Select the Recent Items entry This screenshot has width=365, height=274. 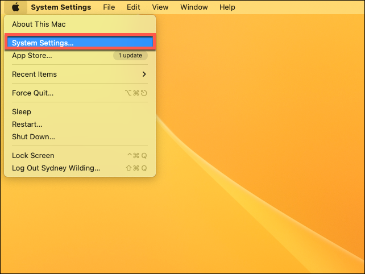[34, 74]
